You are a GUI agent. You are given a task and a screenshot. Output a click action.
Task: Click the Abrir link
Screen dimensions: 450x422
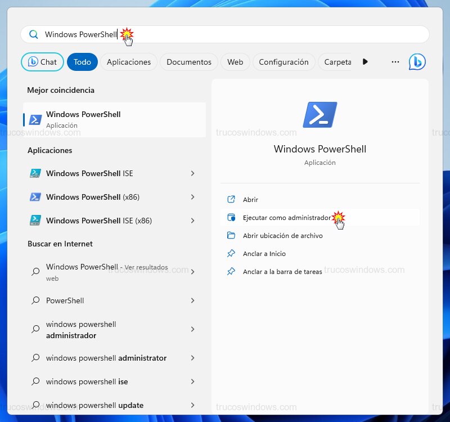(x=250, y=199)
